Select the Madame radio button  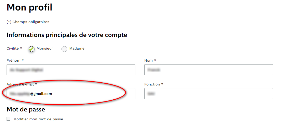click(64, 49)
